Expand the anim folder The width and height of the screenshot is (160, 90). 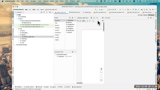click(19, 31)
